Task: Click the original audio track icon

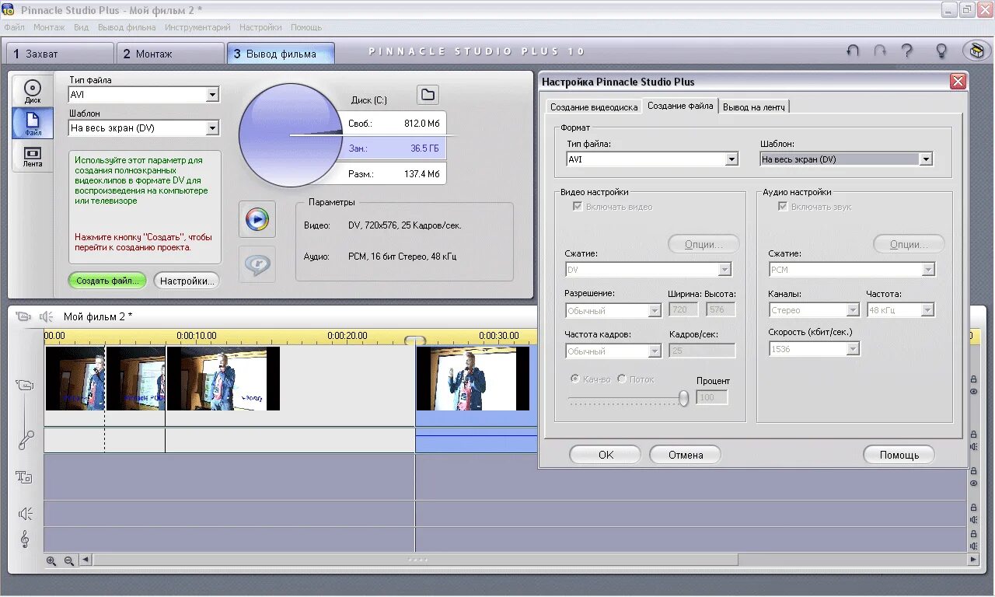Action: coord(26,440)
